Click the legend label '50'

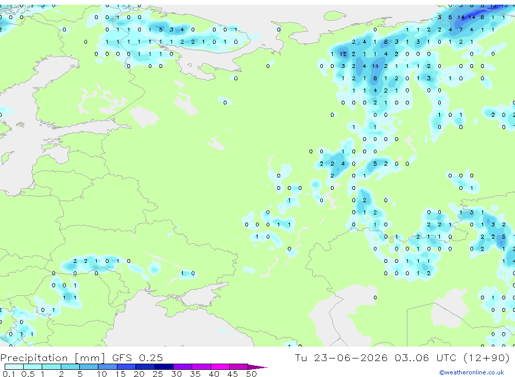pyautogui.click(x=252, y=374)
